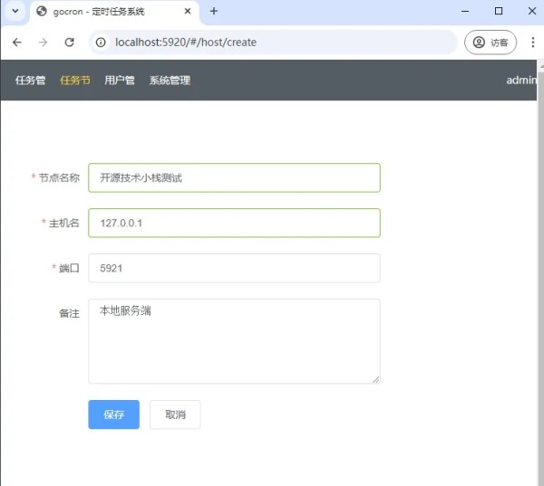Click the 节点名称 input field
The width and height of the screenshot is (544, 486).
pyautogui.click(x=234, y=178)
